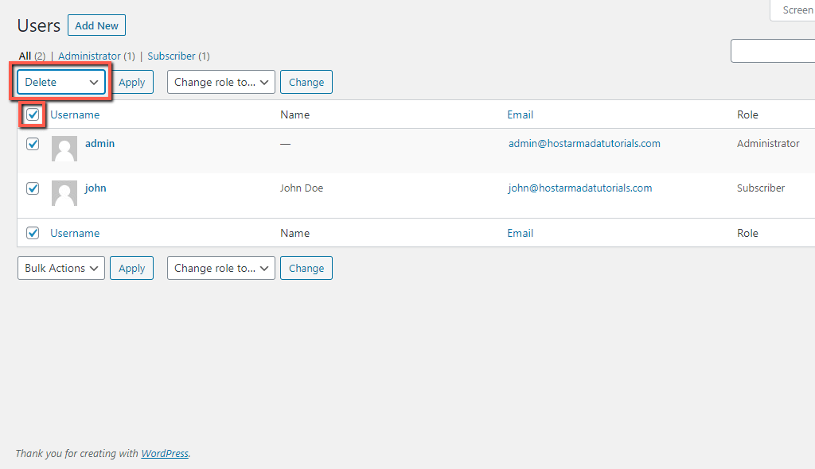Click john@hostarmadatutorials.com email link
The image size is (815, 469).
pyautogui.click(x=580, y=188)
